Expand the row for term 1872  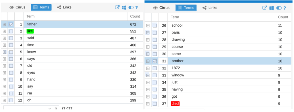click(x=148, y=68)
